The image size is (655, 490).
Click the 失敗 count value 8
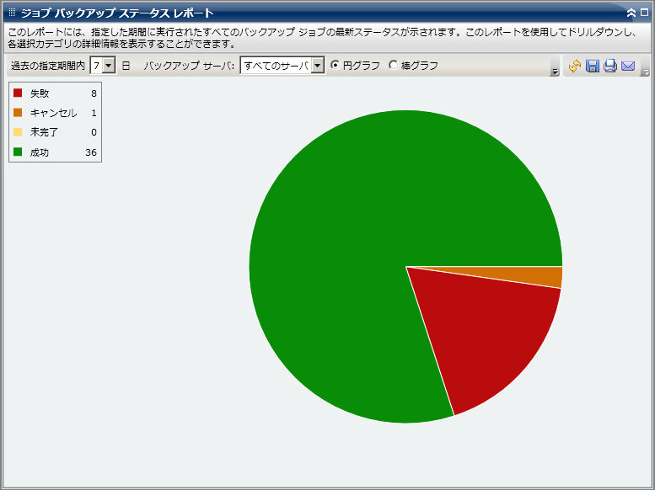(x=94, y=93)
